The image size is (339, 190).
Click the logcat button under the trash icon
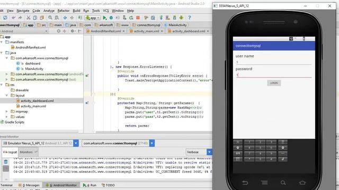click(6, 168)
